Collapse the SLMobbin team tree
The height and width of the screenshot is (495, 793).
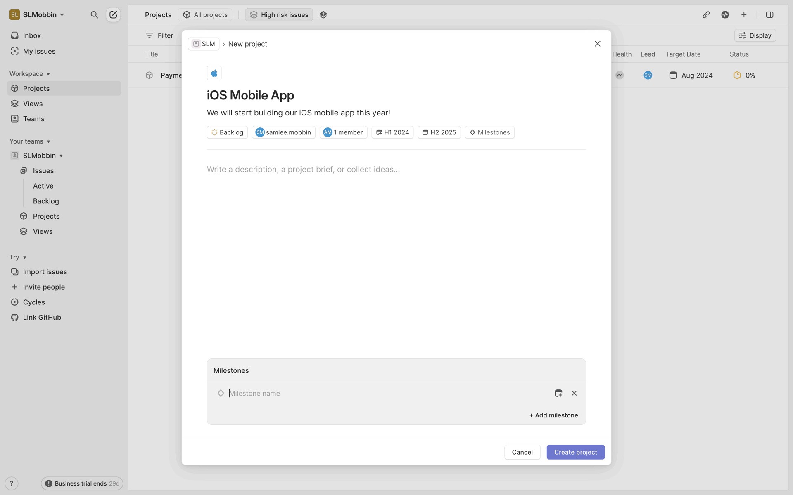pyautogui.click(x=61, y=156)
